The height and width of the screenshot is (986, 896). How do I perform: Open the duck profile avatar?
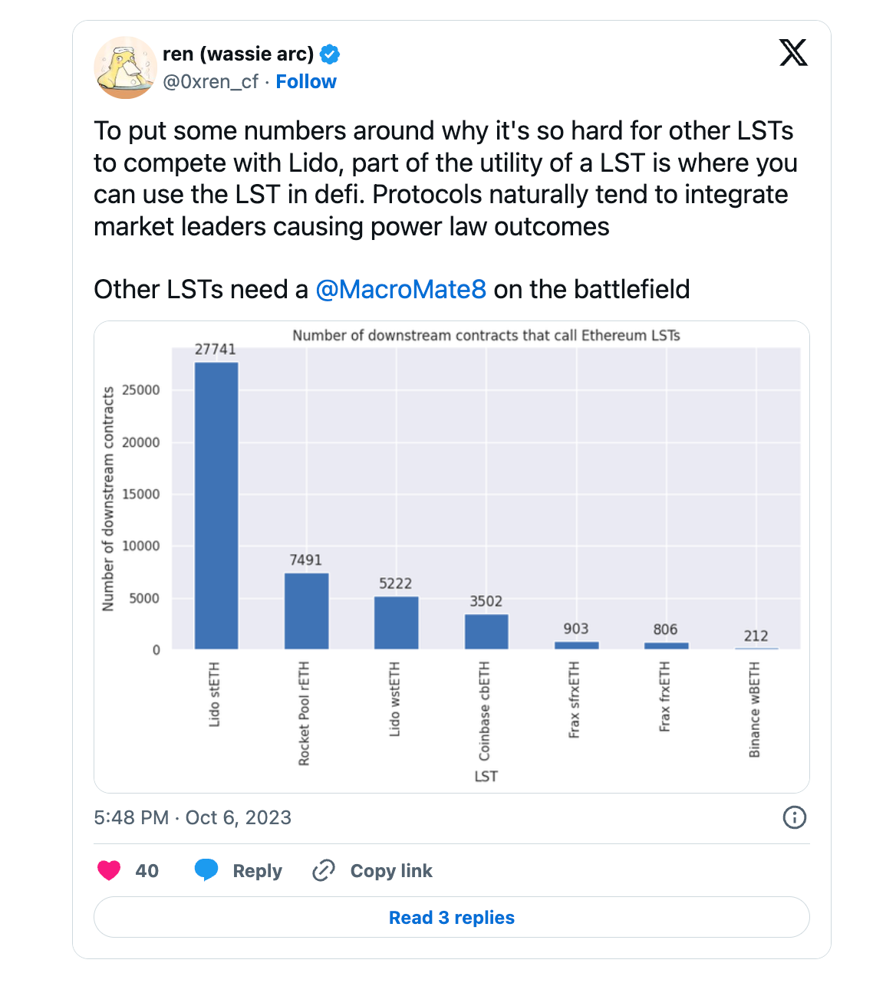coord(125,67)
